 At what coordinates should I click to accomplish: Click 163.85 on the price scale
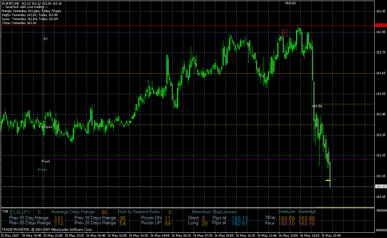point(381,32)
